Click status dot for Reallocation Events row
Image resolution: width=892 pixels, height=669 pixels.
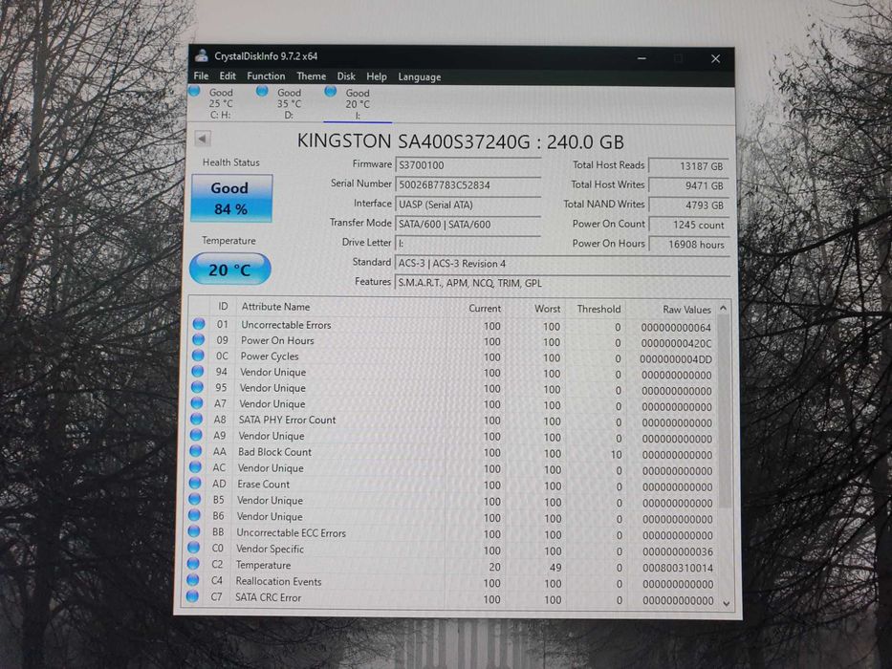193,580
